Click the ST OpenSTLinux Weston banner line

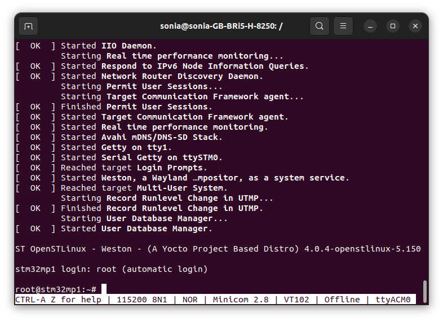coord(218,249)
